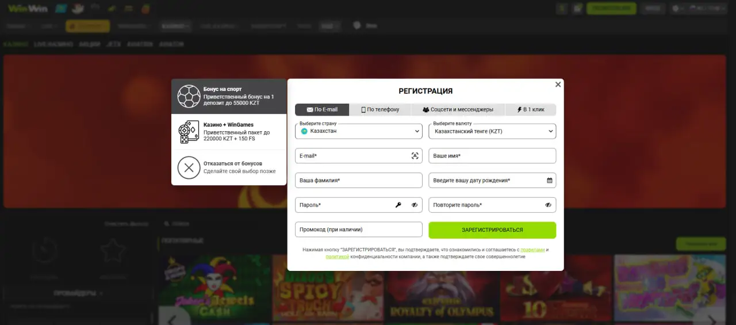Click the X circle decline bonuses icon
This screenshot has height=325, width=736.
coord(189,168)
